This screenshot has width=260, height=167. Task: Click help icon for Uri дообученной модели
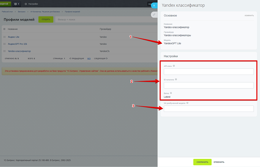[187, 103]
